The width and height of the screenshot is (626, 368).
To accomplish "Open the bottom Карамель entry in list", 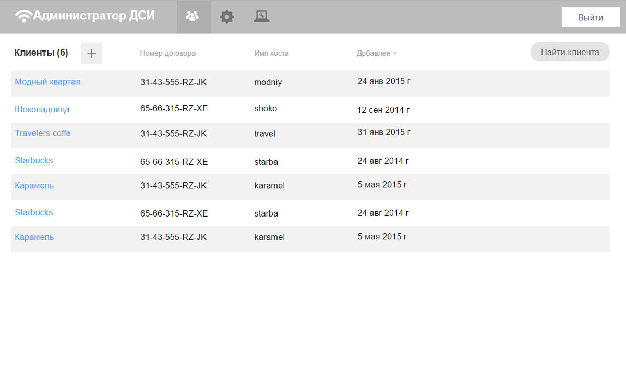I will (34, 237).
